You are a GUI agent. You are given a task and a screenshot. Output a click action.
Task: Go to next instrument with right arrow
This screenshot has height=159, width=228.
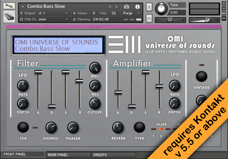tap(116, 6)
